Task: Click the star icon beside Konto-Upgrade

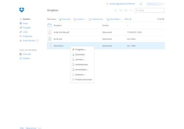Action: [x=107, y=4]
